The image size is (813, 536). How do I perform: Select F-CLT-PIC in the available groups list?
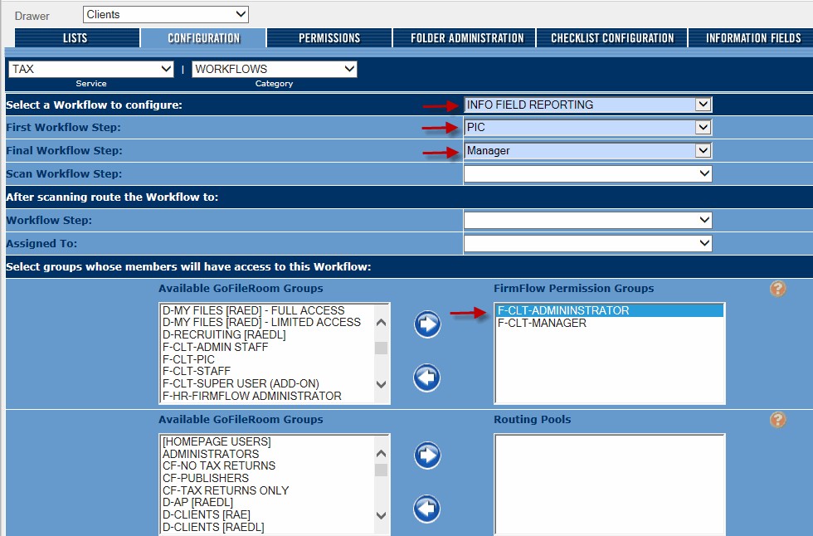pyautogui.click(x=188, y=359)
